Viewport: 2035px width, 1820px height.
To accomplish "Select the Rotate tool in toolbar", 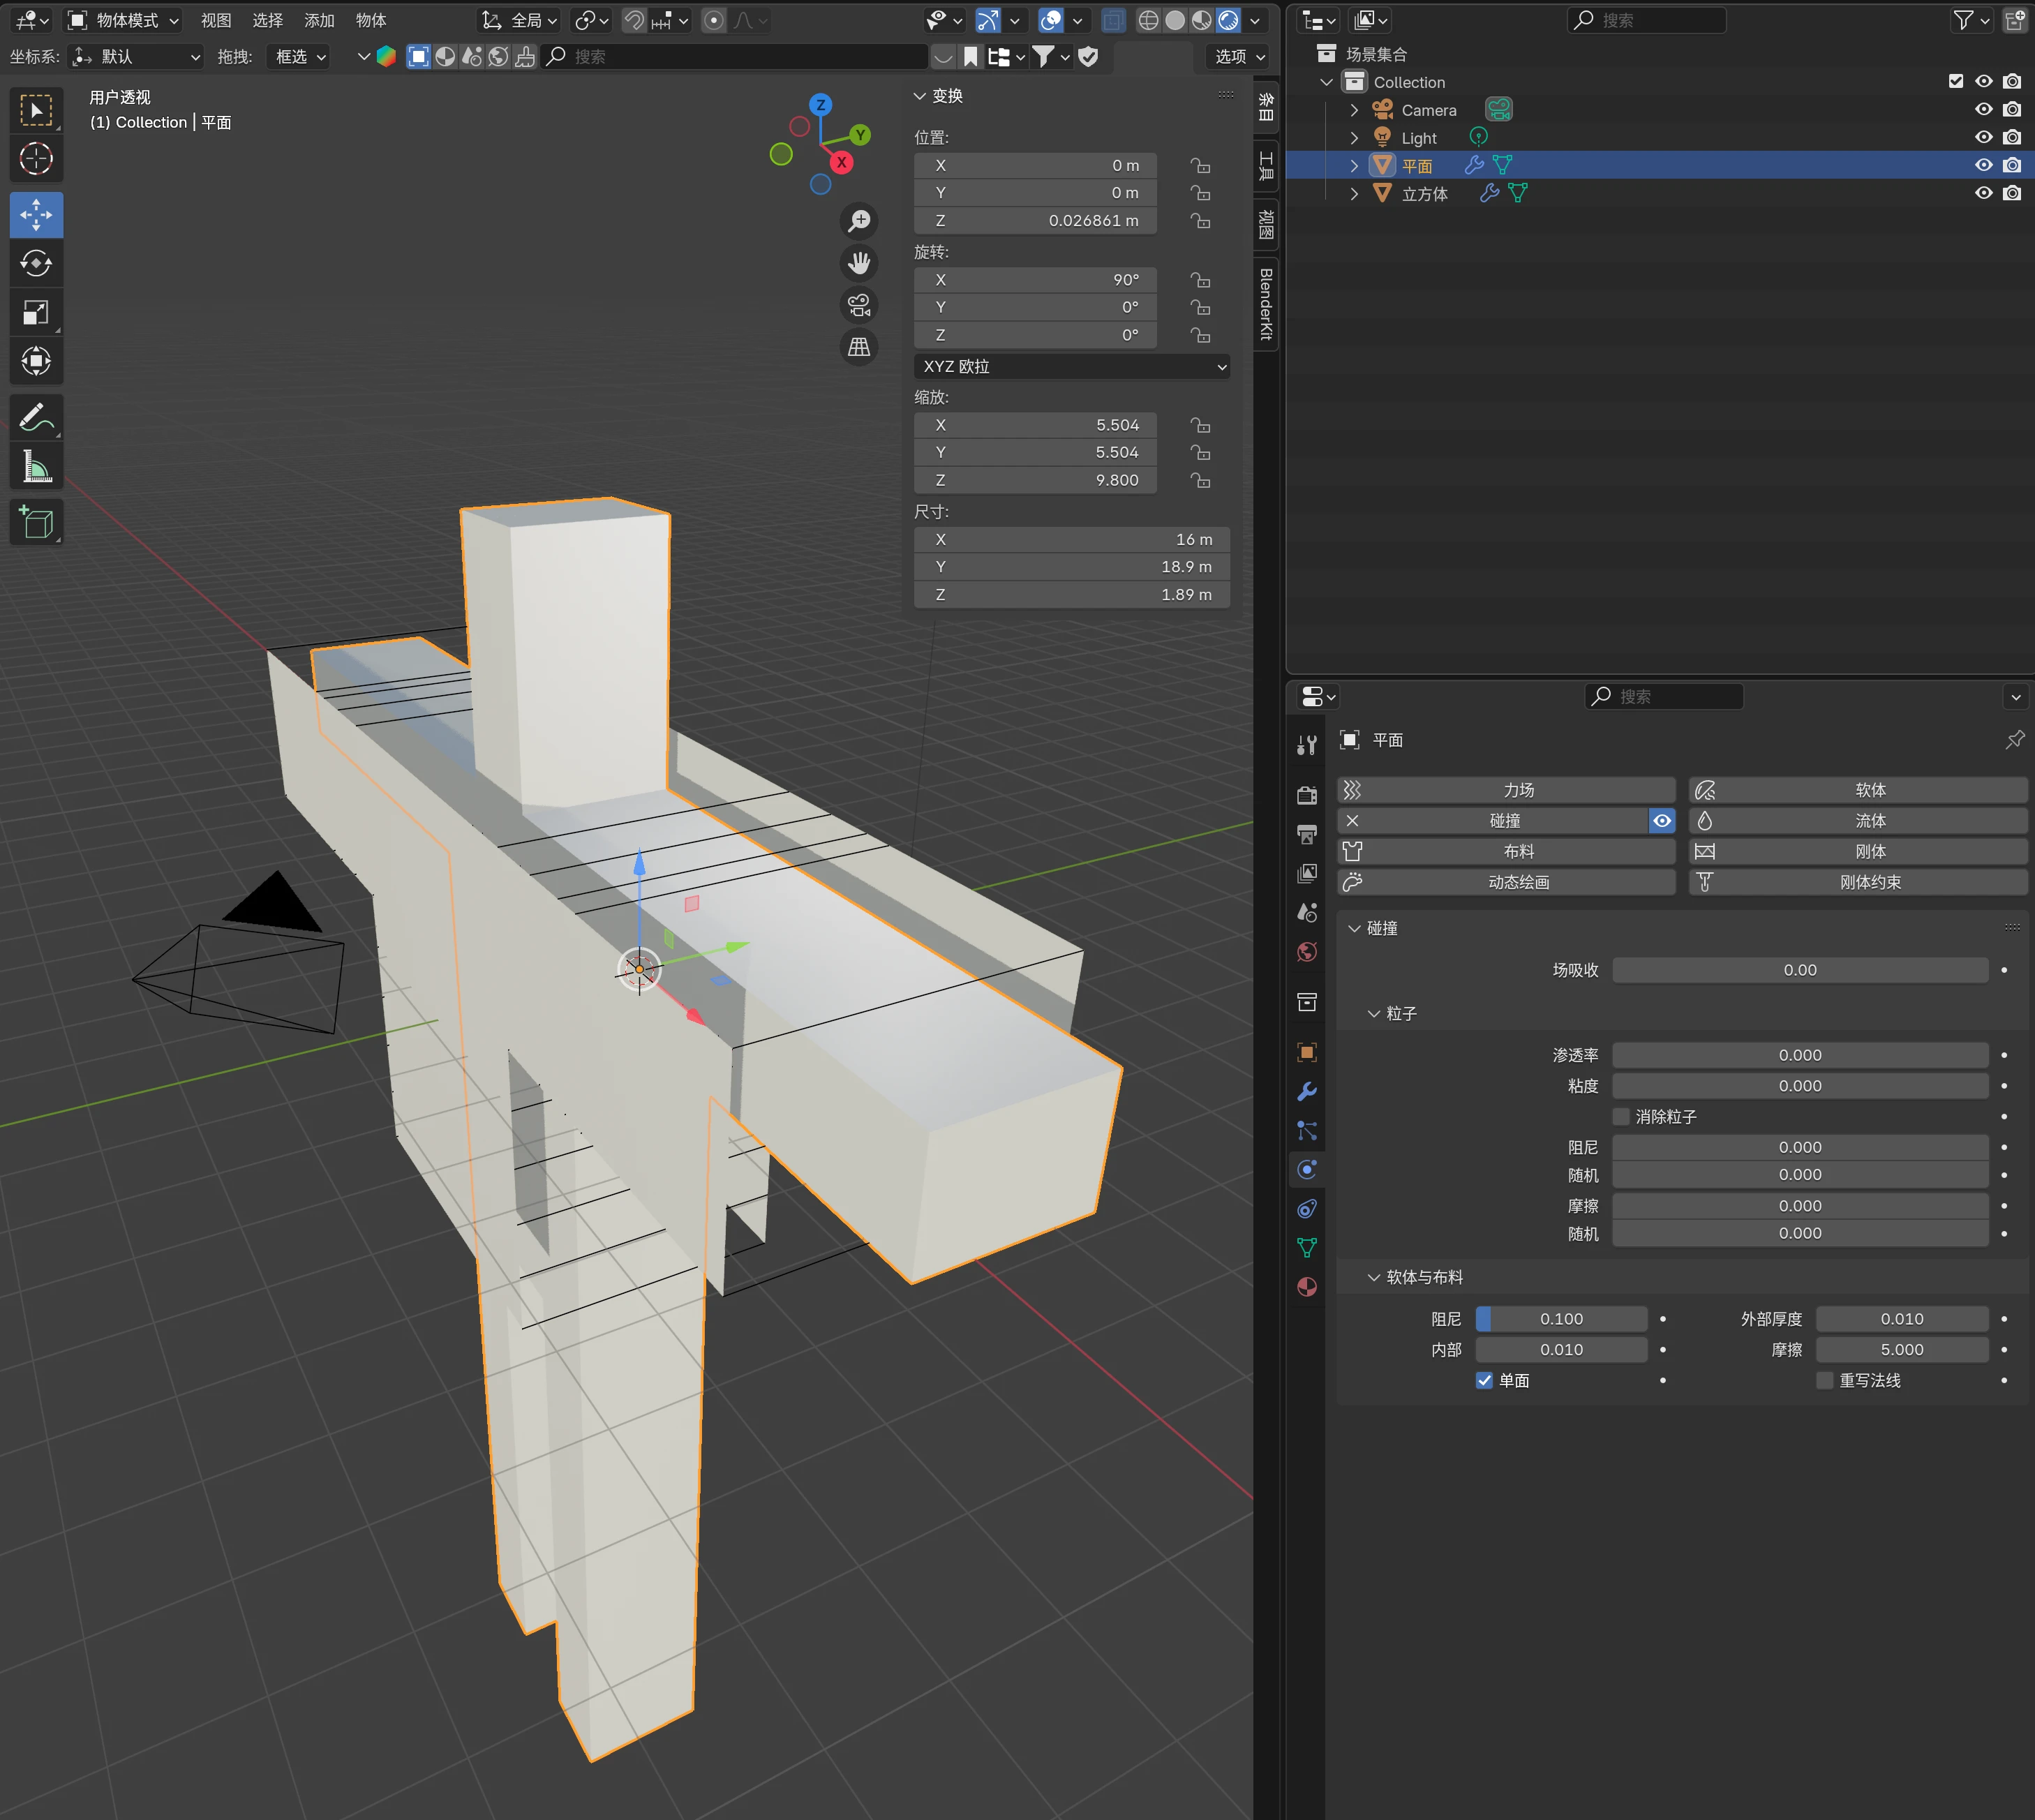I will point(36,263).
